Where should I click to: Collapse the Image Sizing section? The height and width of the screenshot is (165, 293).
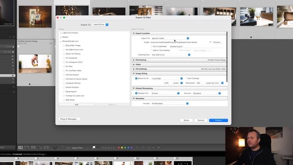click(134, 73)
